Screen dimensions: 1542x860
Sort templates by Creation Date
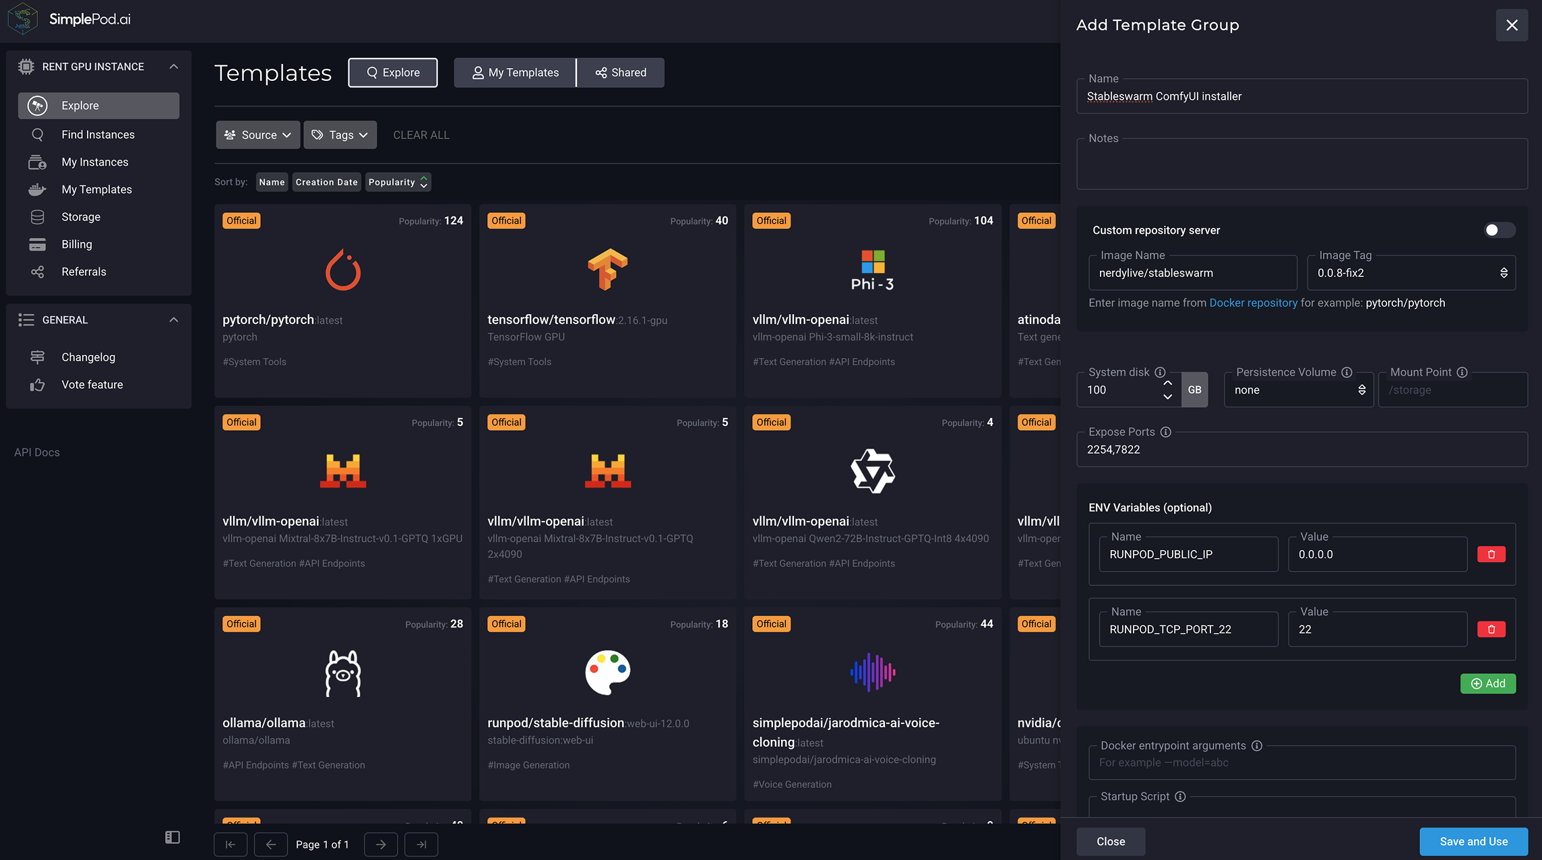tap(326, 182)
